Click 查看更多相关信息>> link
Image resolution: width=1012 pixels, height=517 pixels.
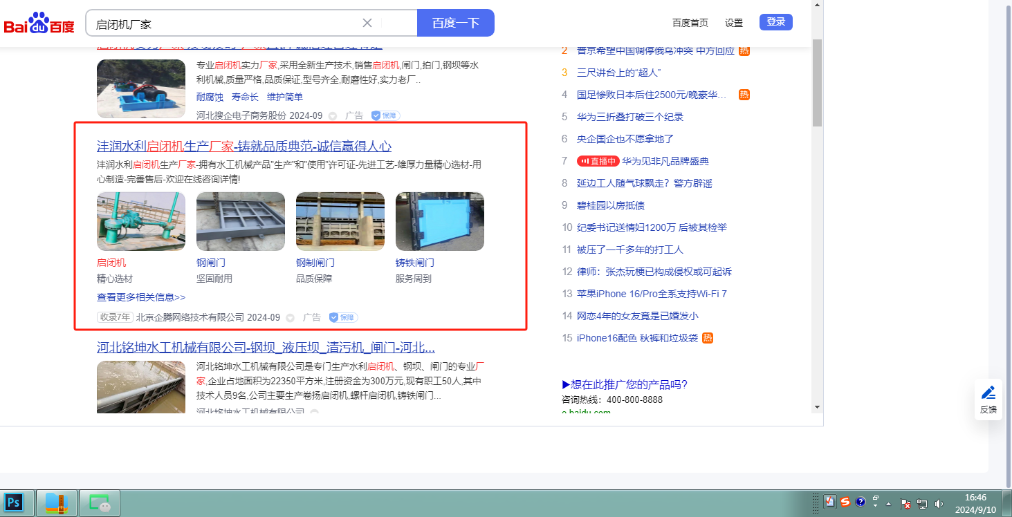pos(141,297)
